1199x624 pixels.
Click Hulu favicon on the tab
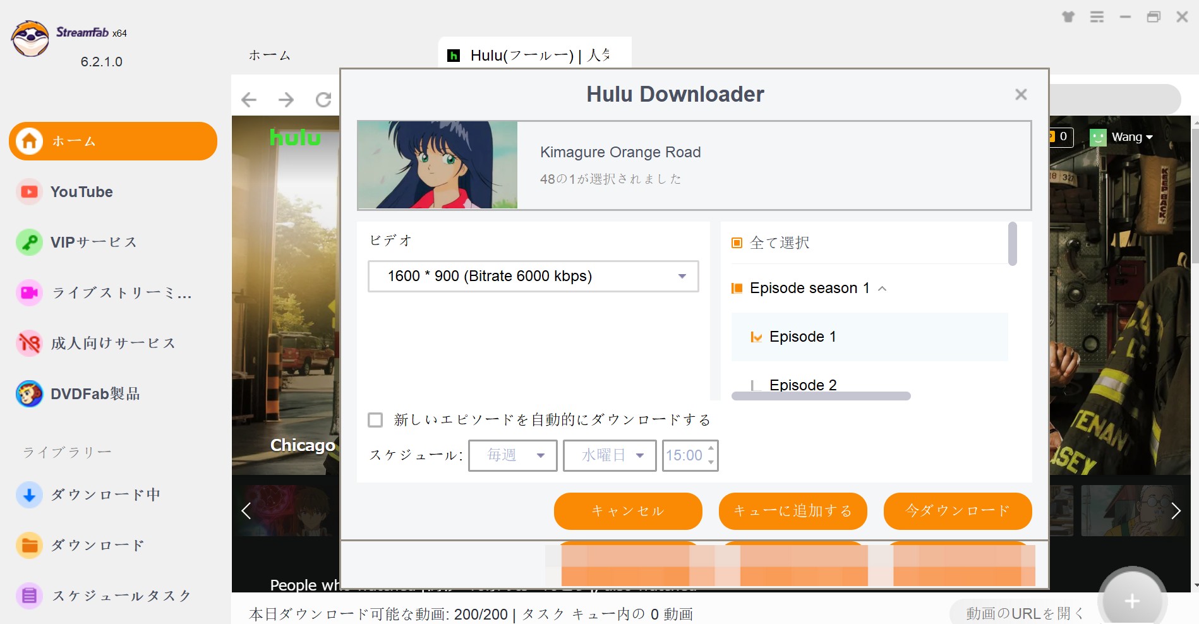click(453, 56)
